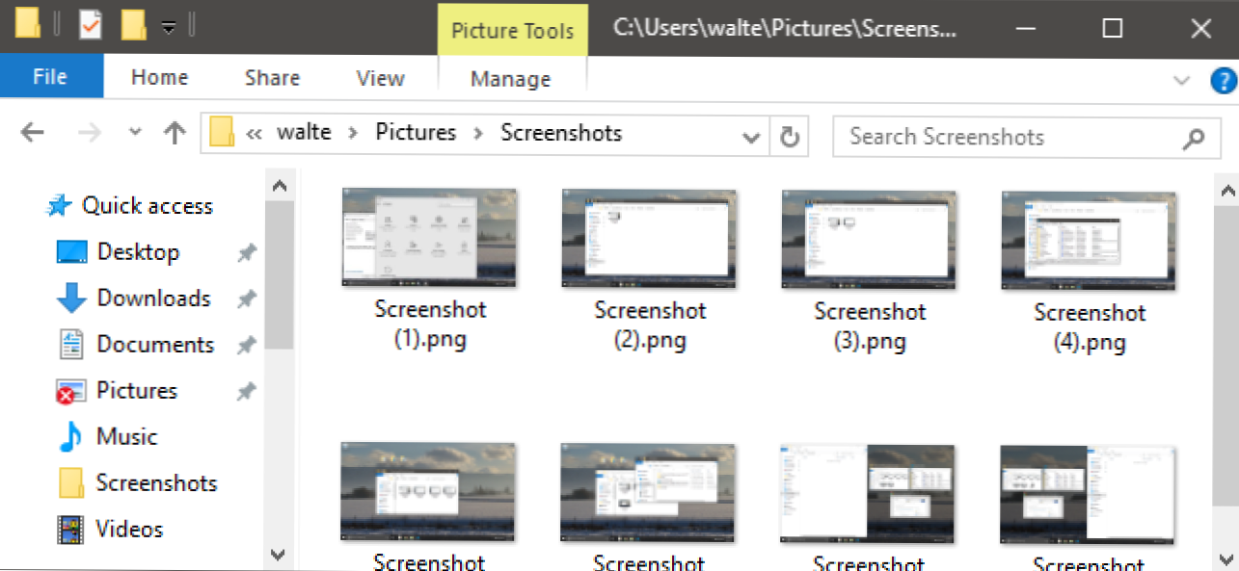Open the Customize Quick Access Toolbar dropdown
Image resolution: width=1239 pixels, height=571 pixels.
(169, 28)
